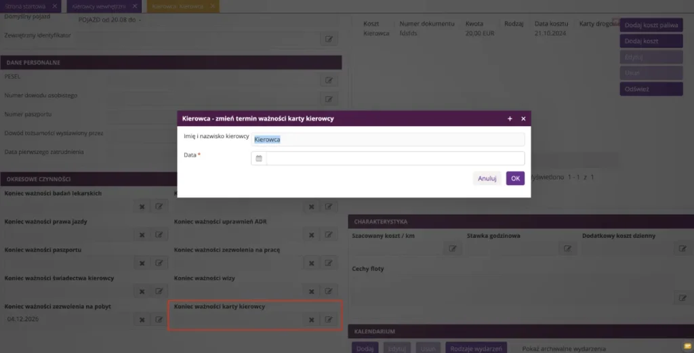Screen dimensions: 694x353
Task: Click the plus icon in the dialog title bar
Action: coord(510,119)
